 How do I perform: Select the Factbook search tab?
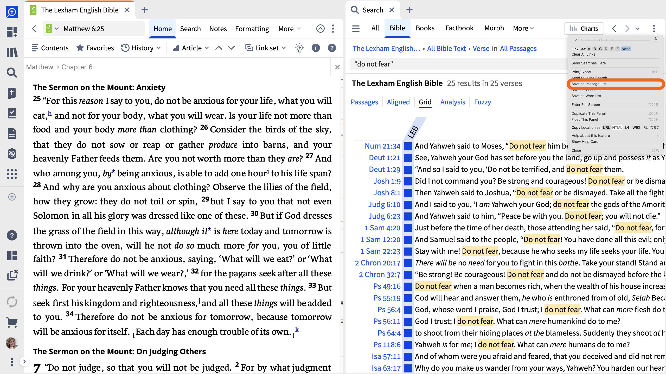(459, 28)
